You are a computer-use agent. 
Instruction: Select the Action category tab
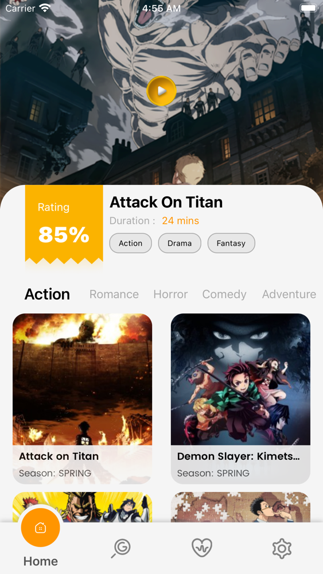pyautogui.click(x=47, y=294)
